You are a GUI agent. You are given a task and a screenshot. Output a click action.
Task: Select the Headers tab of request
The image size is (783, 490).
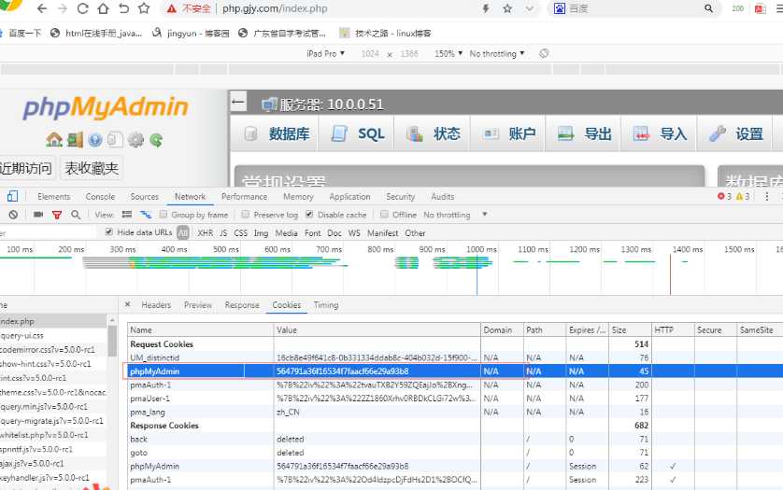coord(156,305)
